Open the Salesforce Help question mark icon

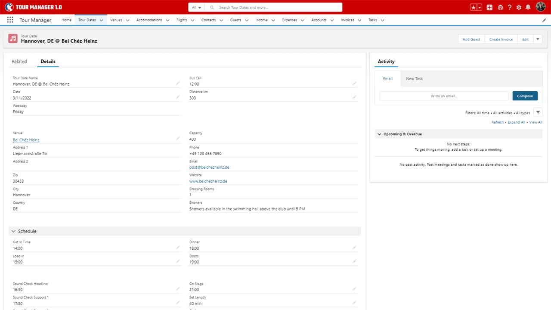pos(510,7)
